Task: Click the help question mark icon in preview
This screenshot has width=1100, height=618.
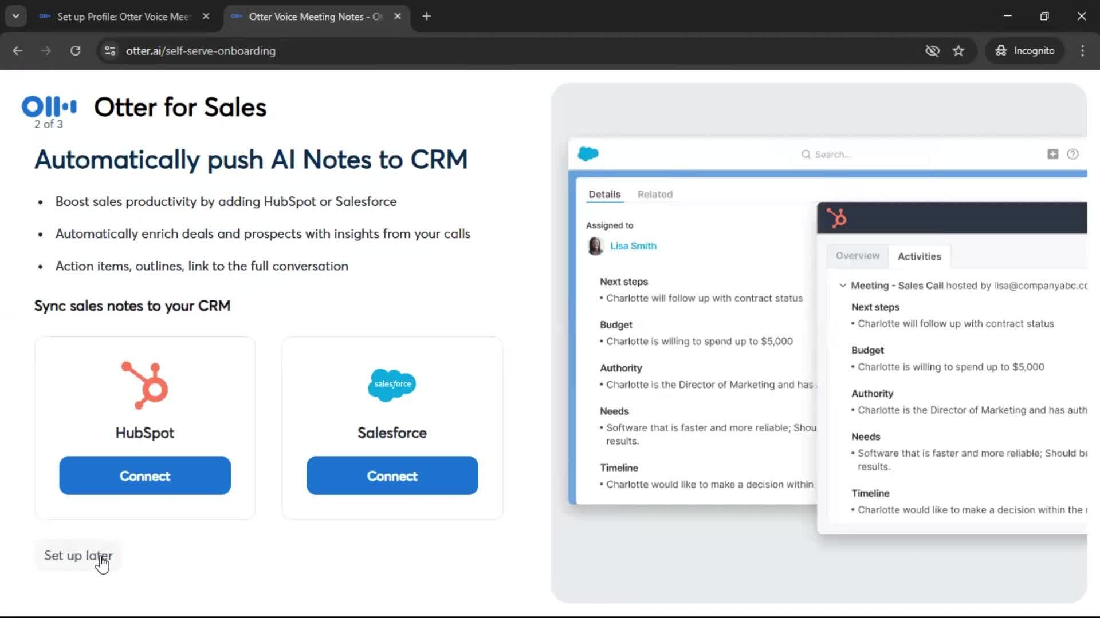Action: click(x=1072, y=153)
